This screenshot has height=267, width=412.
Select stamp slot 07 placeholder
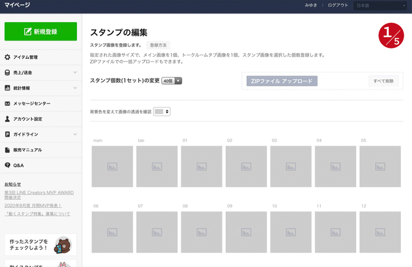coord(157,232)
